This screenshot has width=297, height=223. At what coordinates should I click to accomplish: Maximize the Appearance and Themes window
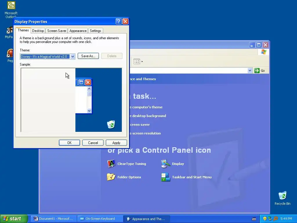point(259,45)
